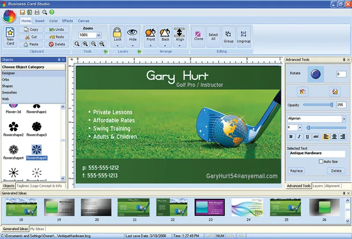
Task: Select the flowershape2 object
Action: (14, 129)
